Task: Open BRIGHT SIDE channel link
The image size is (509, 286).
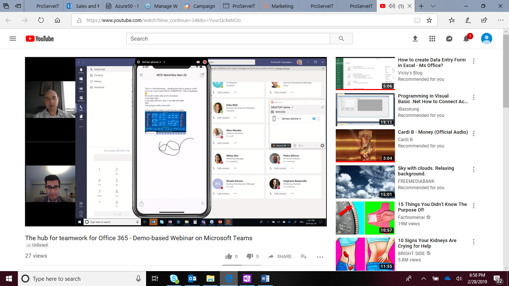Action: coord(412,253)
